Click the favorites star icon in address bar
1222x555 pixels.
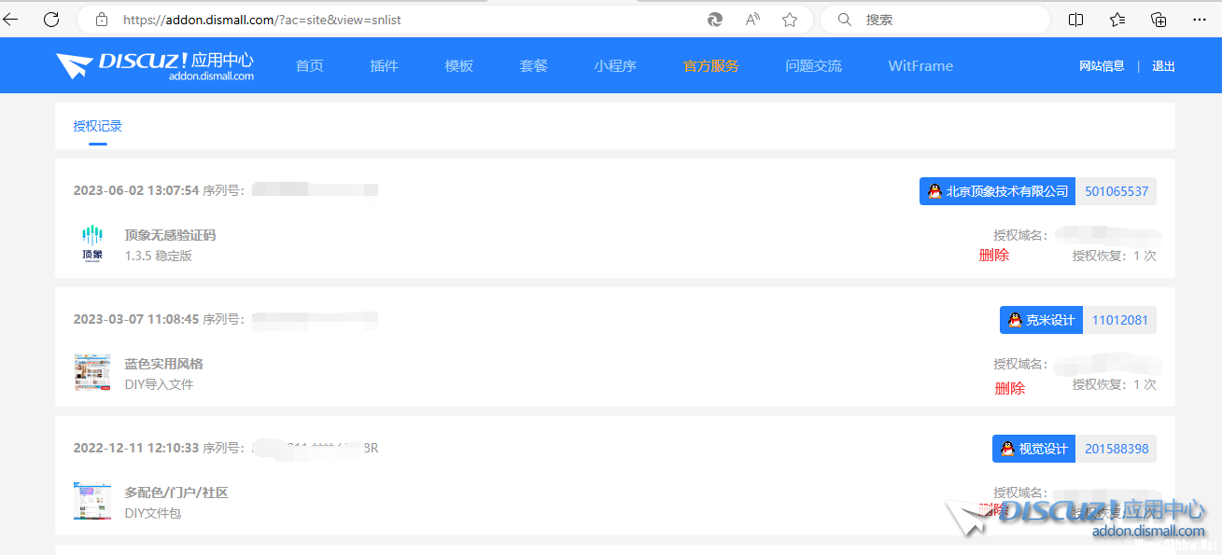click(790, 20)
